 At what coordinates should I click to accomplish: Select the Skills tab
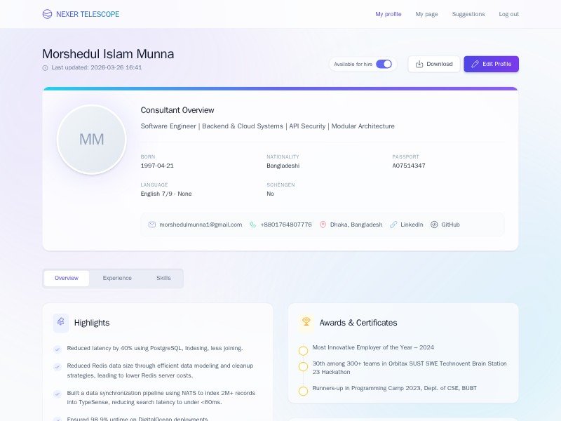click(163, 279)
